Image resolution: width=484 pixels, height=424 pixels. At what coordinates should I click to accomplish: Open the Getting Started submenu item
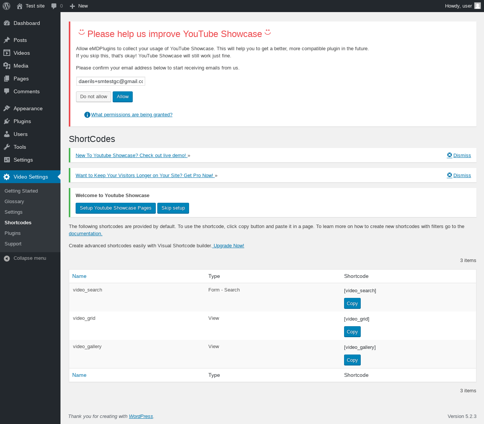21,191
